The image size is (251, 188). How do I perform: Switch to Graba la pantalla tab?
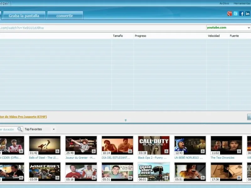[24, 16]
